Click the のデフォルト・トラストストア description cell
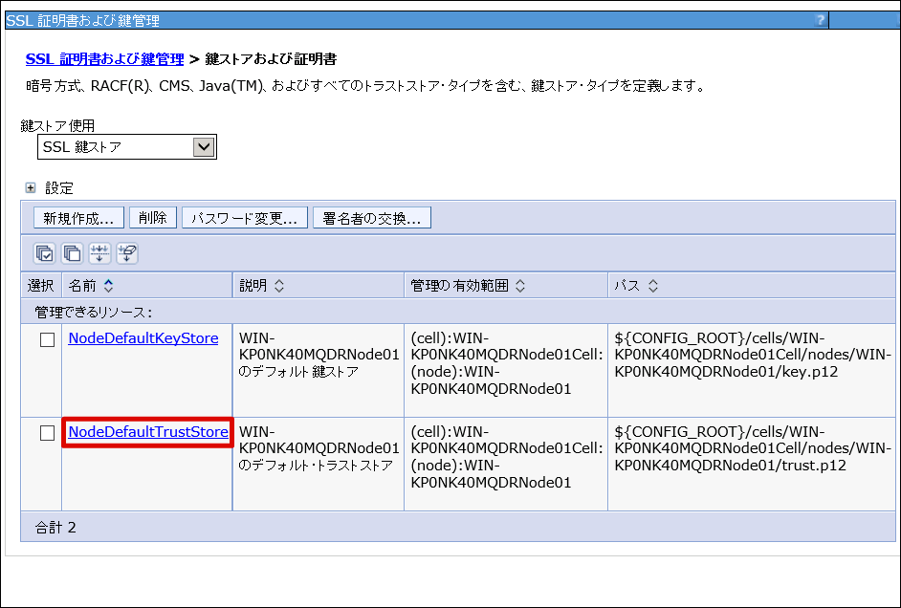This screenshot has width=901, height=608. (x=319, y=464)
